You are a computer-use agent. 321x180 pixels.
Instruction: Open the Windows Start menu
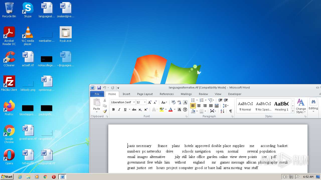tap(7, 176)
